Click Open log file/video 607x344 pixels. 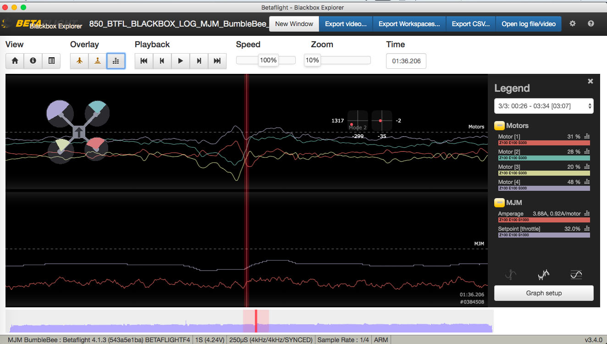pos(528,23)
